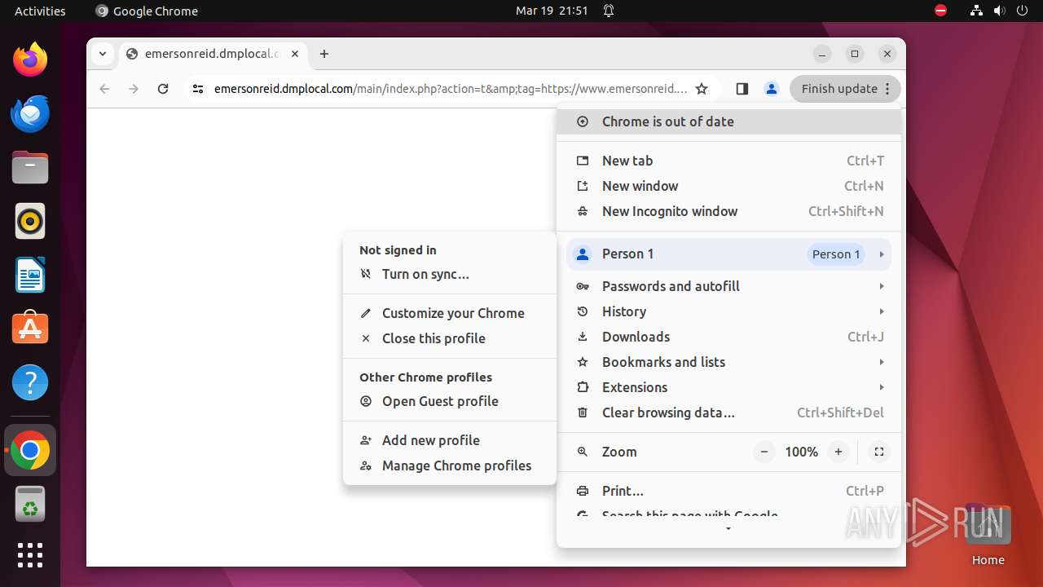Image resolution: width=1043 pixels, height=587 pixels.
Task: Expand the Person 1 submenu
Action: tap(728, 254)
